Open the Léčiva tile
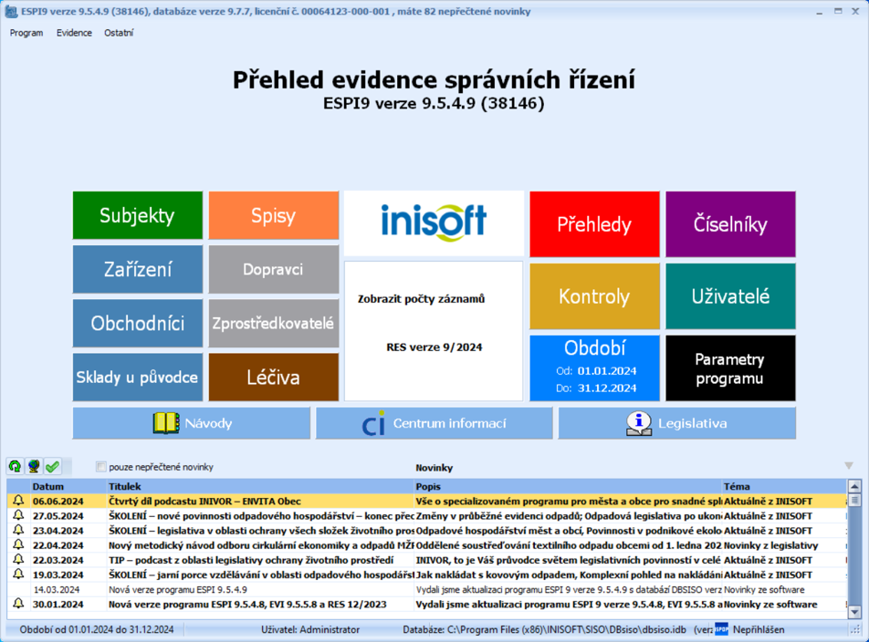The image size is (869, 642). 273,378
